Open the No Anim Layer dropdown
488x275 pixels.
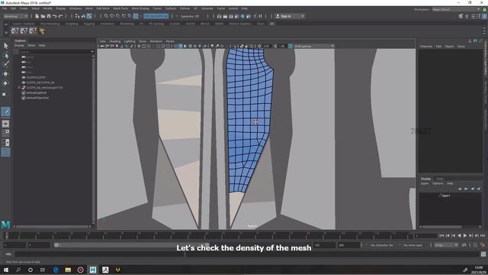pos(413,245)
